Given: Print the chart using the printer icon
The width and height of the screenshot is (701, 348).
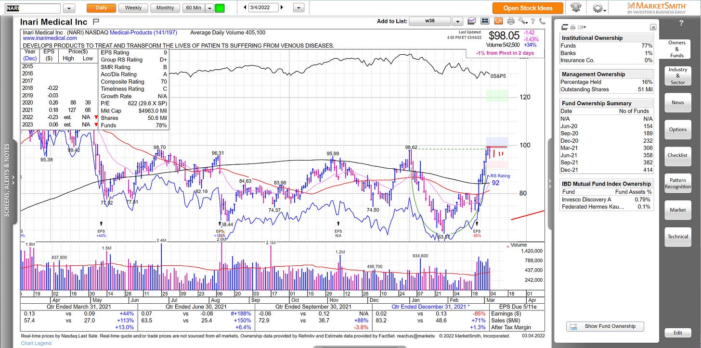Looking at the screenshot, I should pos(510,21).
